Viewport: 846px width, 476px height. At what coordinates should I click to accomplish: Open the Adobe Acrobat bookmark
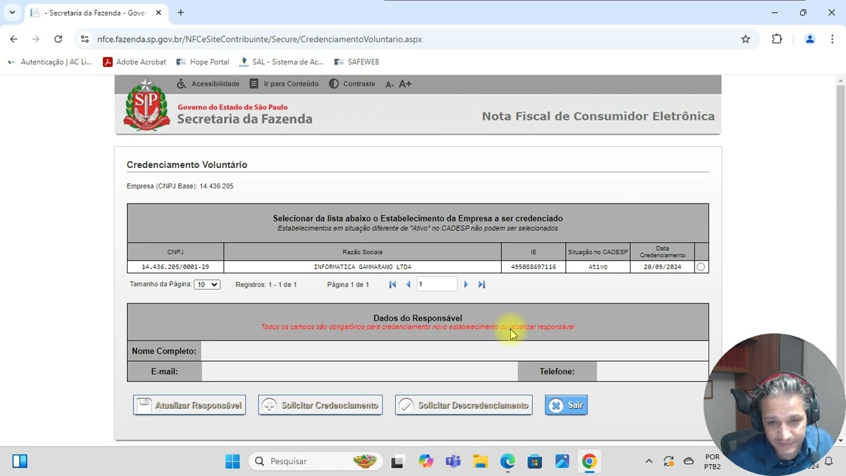point(135,61)
